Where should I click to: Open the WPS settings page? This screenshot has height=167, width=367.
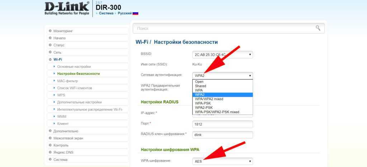(61, 95)
